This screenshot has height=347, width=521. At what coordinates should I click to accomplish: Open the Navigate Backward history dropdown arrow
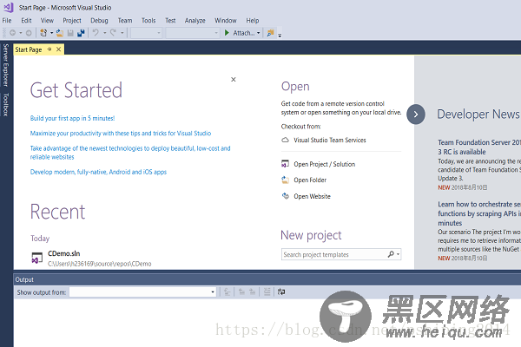21,33
